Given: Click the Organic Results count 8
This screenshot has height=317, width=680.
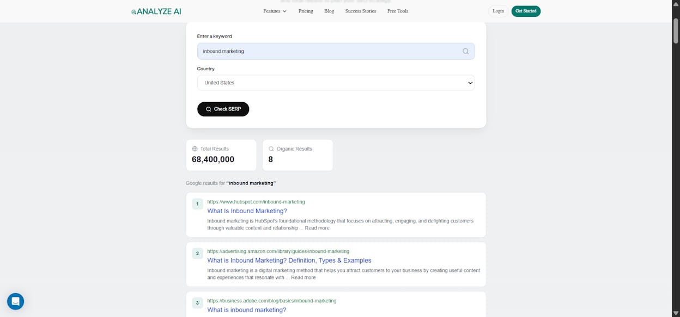Looking at the screenshot, I should click(271, 159).
